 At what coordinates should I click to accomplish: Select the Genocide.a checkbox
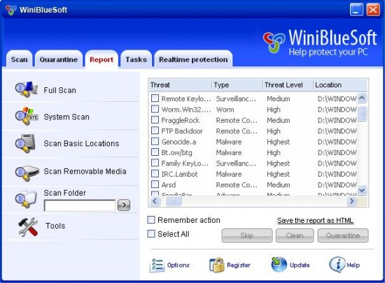[x=155, y=141]
